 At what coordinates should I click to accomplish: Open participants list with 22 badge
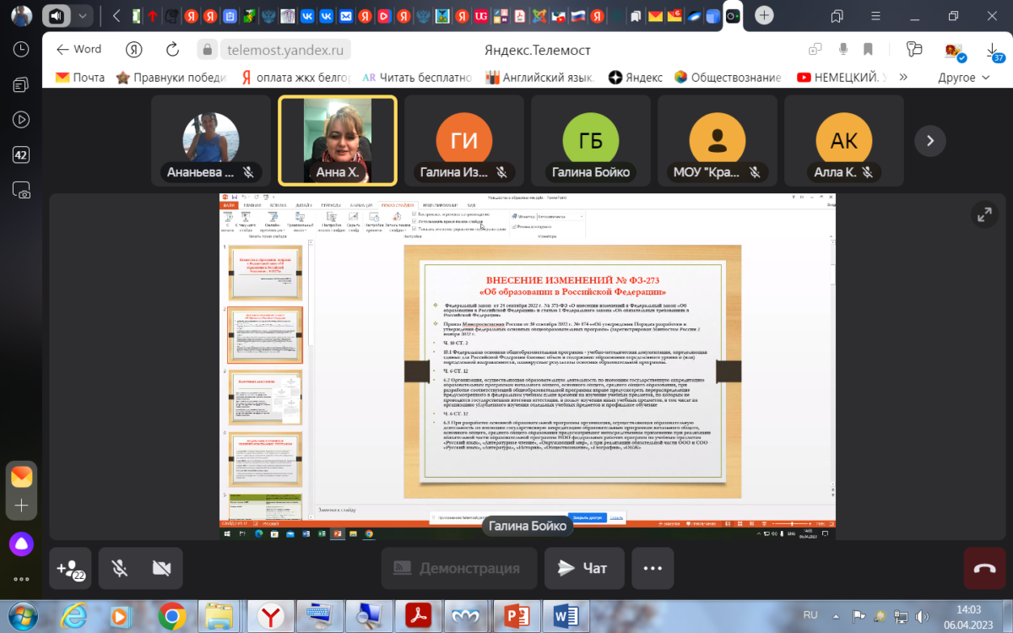point(70,568)
